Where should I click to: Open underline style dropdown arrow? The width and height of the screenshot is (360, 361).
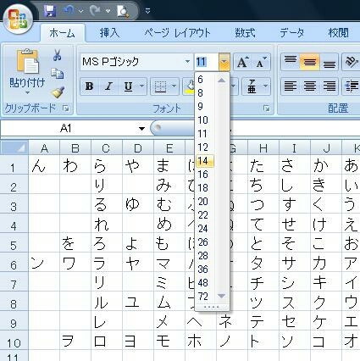[x=142, y=86]
